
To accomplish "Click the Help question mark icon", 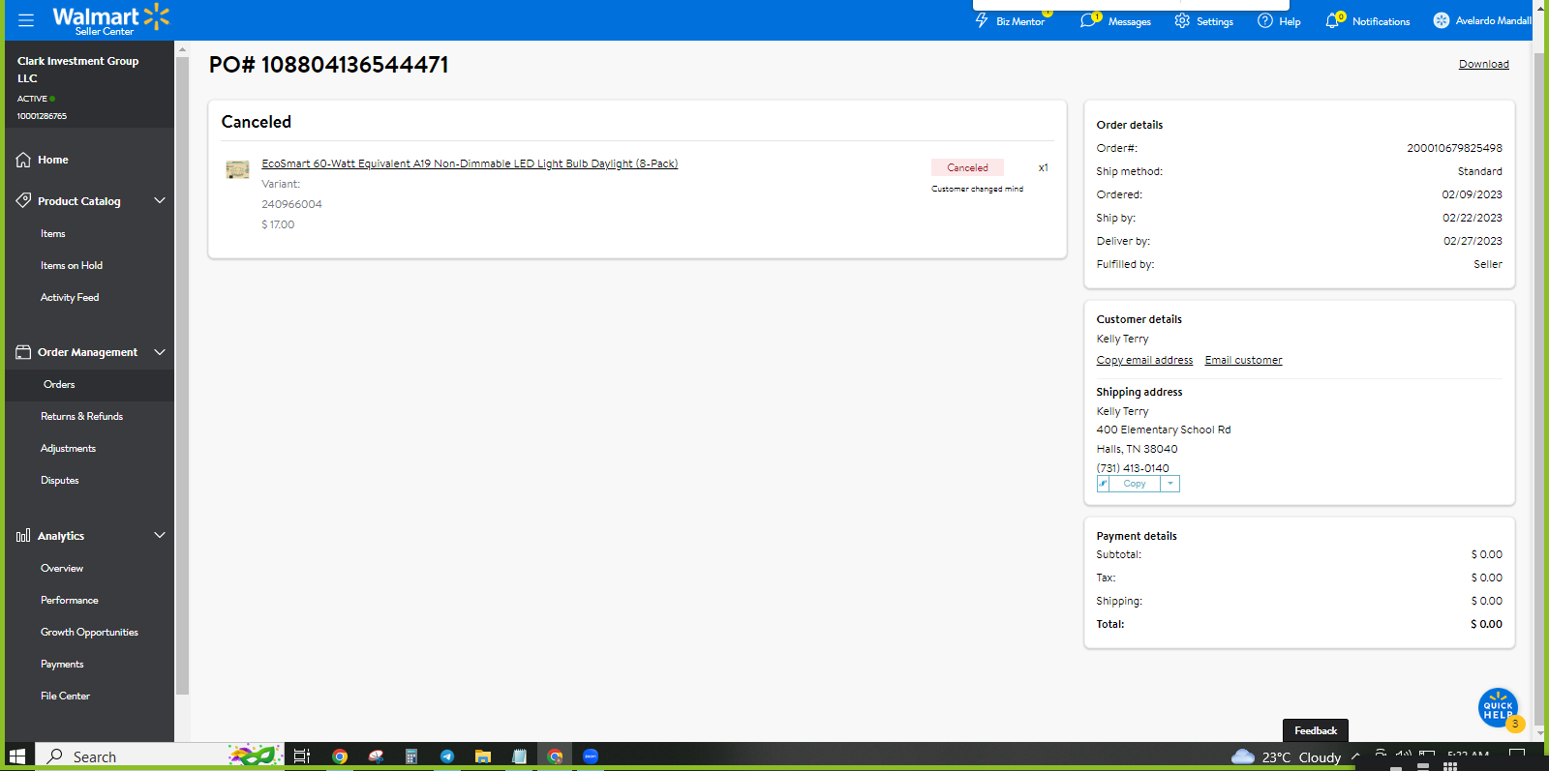I will click(x=1265, y=20).
